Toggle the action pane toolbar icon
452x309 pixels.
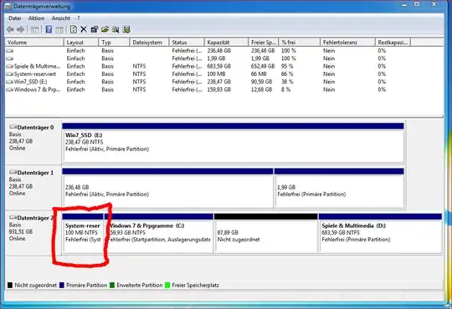59,29
